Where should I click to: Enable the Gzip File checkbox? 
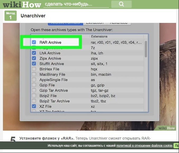(34, 85)
